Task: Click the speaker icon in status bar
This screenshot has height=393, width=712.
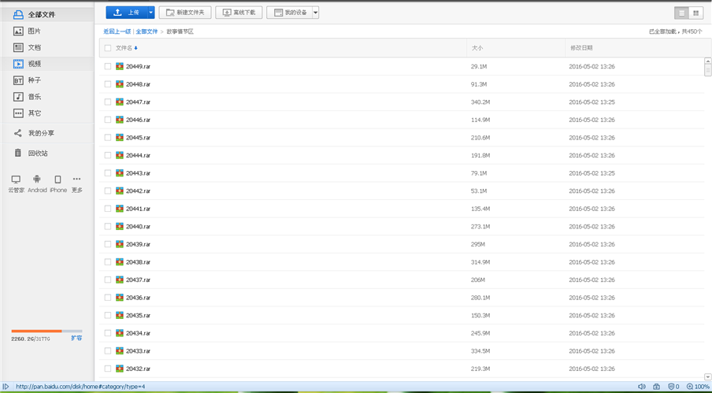Action: click(641, 387)
